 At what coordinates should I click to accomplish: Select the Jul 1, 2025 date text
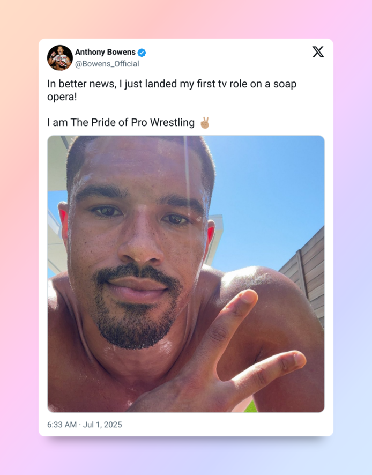(x=102, y=425)
